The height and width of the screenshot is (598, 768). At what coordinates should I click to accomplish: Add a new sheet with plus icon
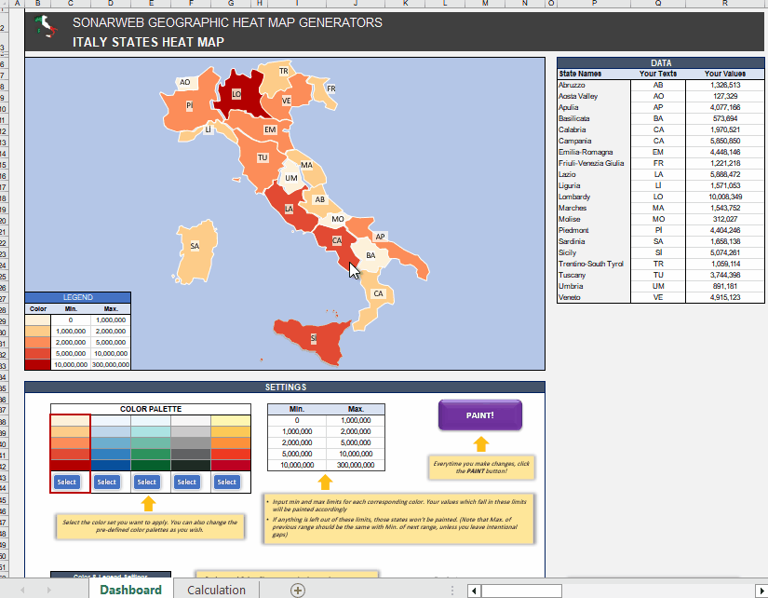pyautogui.click(x=298, y=591)
